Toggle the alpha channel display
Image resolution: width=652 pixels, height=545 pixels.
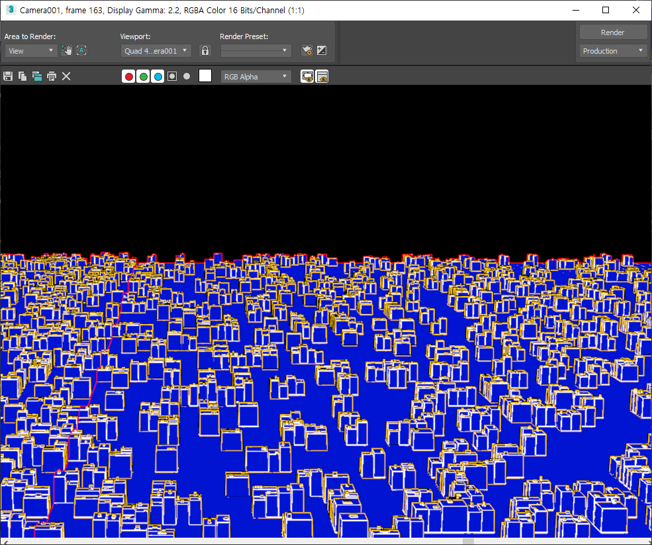click(x=172, y=76)
